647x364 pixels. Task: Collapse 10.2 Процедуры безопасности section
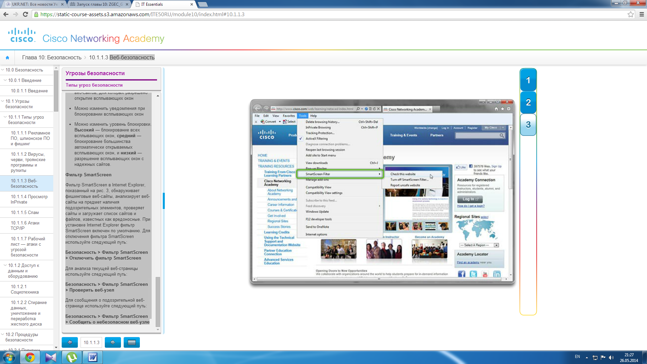[x=3, y=334]
